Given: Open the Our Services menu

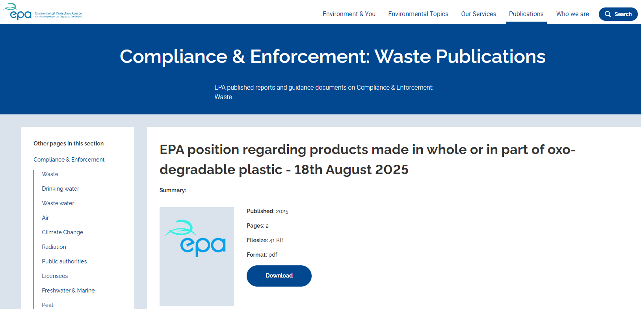Looking at the screenshot, I should (x=478, y=14).
